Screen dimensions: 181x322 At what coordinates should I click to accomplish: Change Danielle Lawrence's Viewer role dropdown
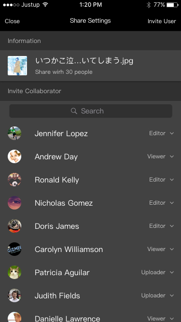161,319
